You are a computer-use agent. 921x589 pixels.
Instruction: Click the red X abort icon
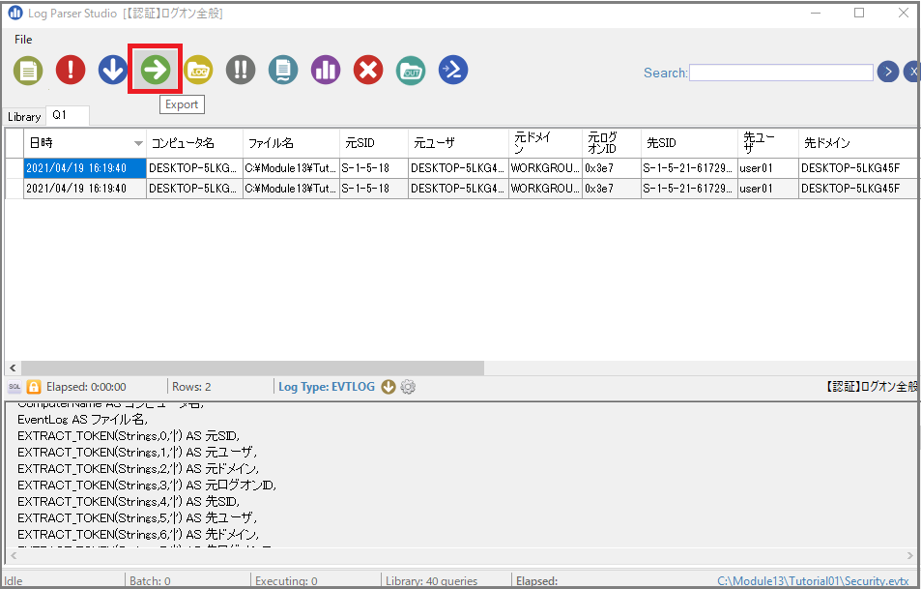click(x=368, y=70)
